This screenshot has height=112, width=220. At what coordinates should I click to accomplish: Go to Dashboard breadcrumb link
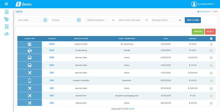click(205, 11)
